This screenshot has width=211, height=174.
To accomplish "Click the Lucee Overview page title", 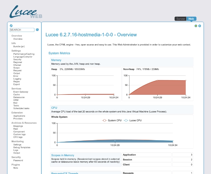I will click(91, 35).
